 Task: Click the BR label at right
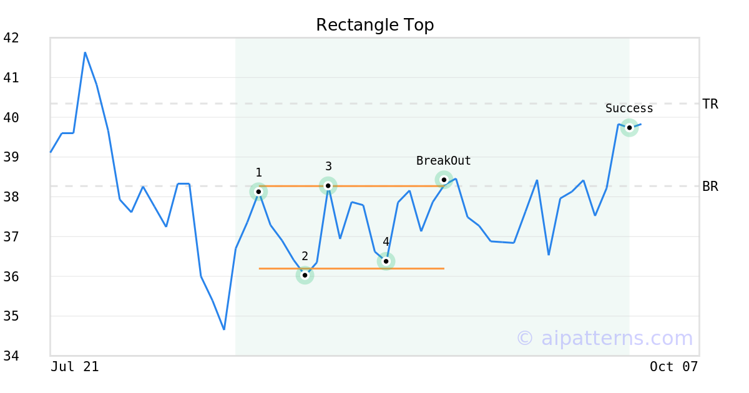tap(710, 187)
